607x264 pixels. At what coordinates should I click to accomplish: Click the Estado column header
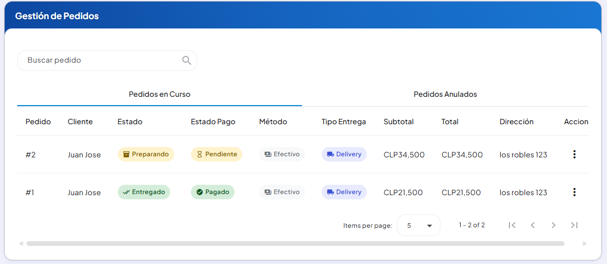[130, 122]
